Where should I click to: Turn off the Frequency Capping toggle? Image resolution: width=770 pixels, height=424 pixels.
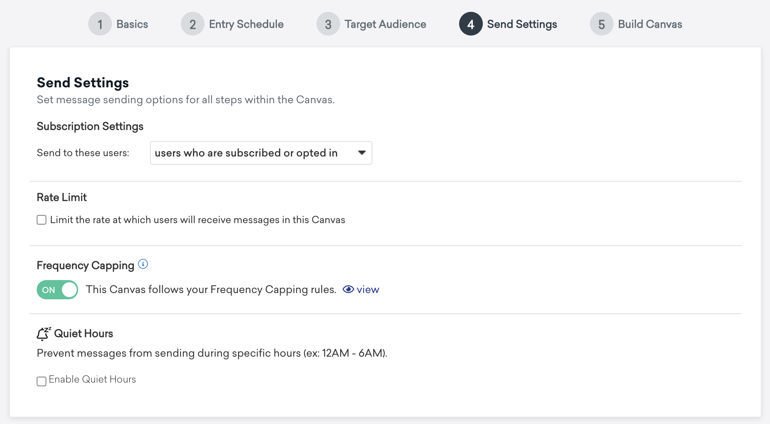(57, 290)
